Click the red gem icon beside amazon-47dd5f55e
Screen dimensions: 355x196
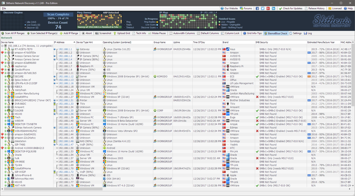(x=2, y=53)
